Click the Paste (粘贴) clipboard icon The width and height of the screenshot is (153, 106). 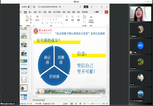[27, 17]
